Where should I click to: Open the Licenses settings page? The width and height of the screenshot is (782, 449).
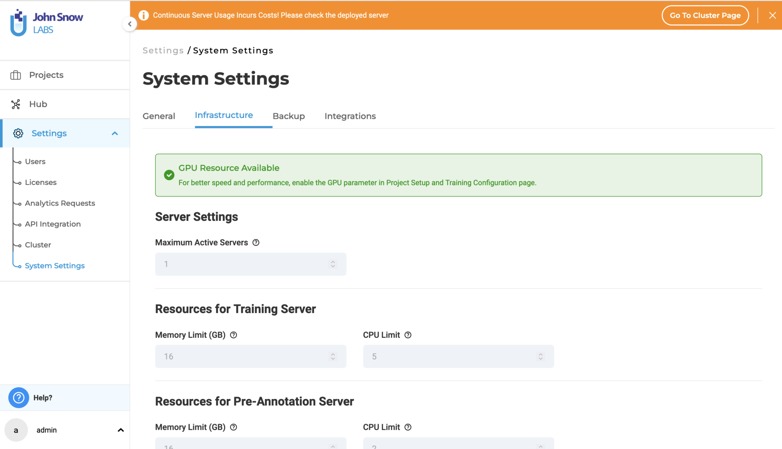pos(40,182)
